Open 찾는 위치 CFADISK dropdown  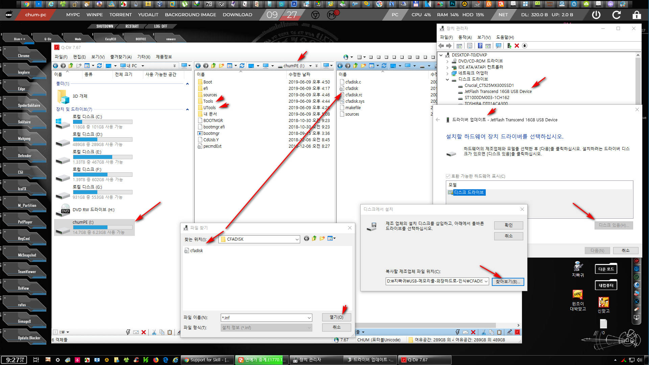coord(297,239)
